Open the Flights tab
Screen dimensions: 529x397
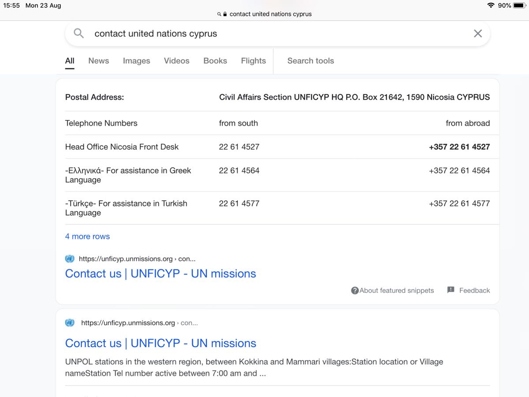pos(253,61)
